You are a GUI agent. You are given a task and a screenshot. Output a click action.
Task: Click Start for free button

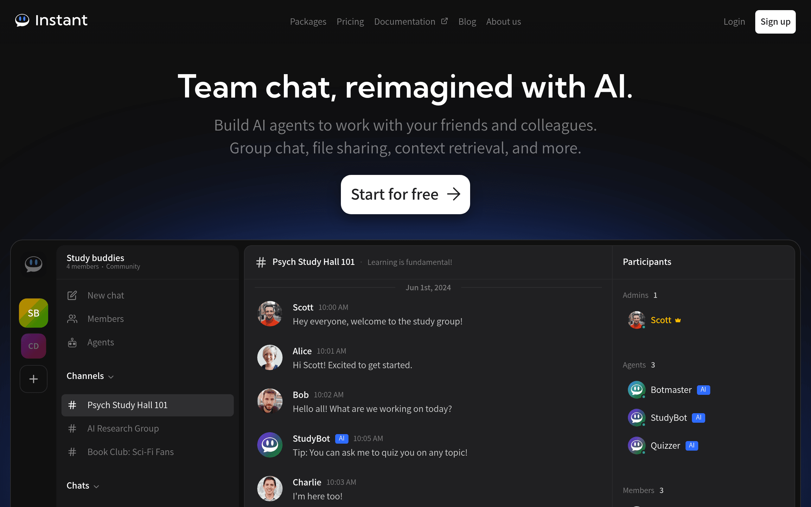[x=405, y=195]
